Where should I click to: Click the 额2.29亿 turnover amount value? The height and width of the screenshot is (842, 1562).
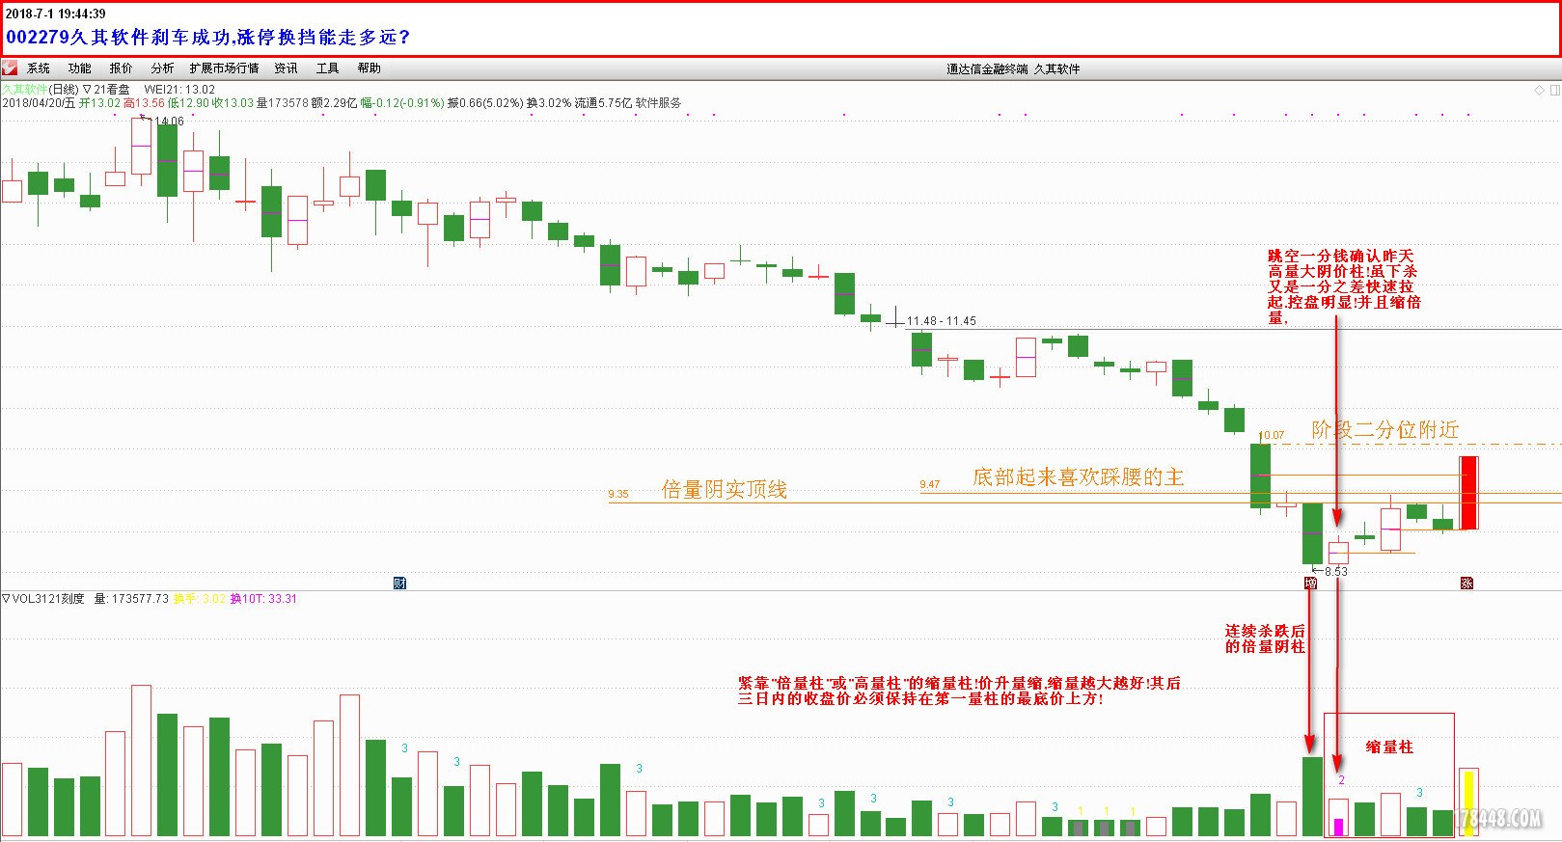click(x=334, y=102)
